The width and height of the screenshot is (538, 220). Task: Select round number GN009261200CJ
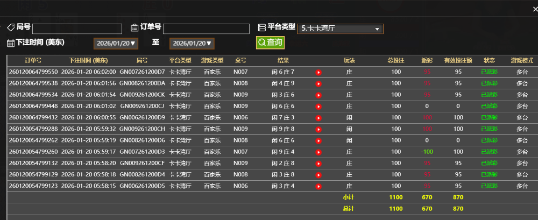point(142,106)
